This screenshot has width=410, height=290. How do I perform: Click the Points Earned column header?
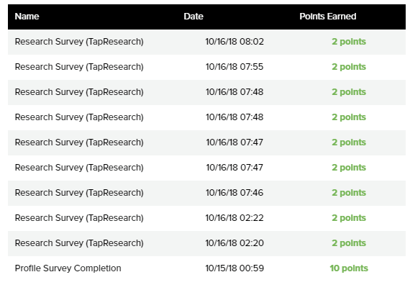pyautogui.click(x=327, y=17)
